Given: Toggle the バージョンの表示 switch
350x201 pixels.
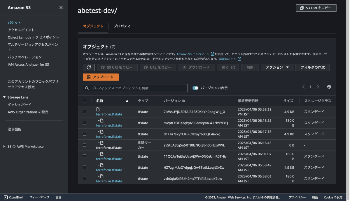Looking at the screenshot, I should point(195,88).
